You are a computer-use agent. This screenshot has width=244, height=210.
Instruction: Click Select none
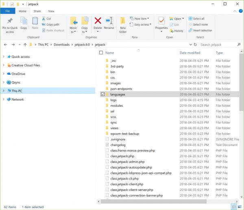point(198,24)
